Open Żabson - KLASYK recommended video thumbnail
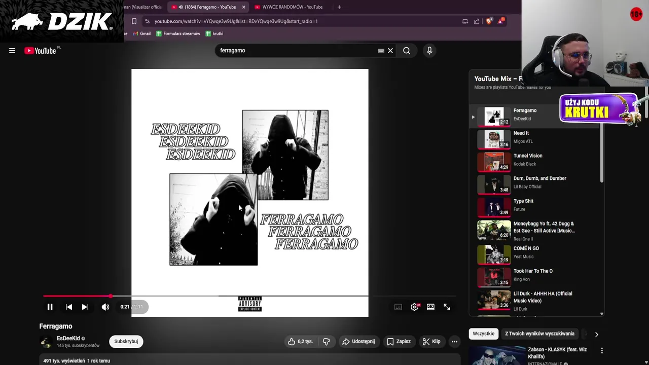 click(497, 356)
